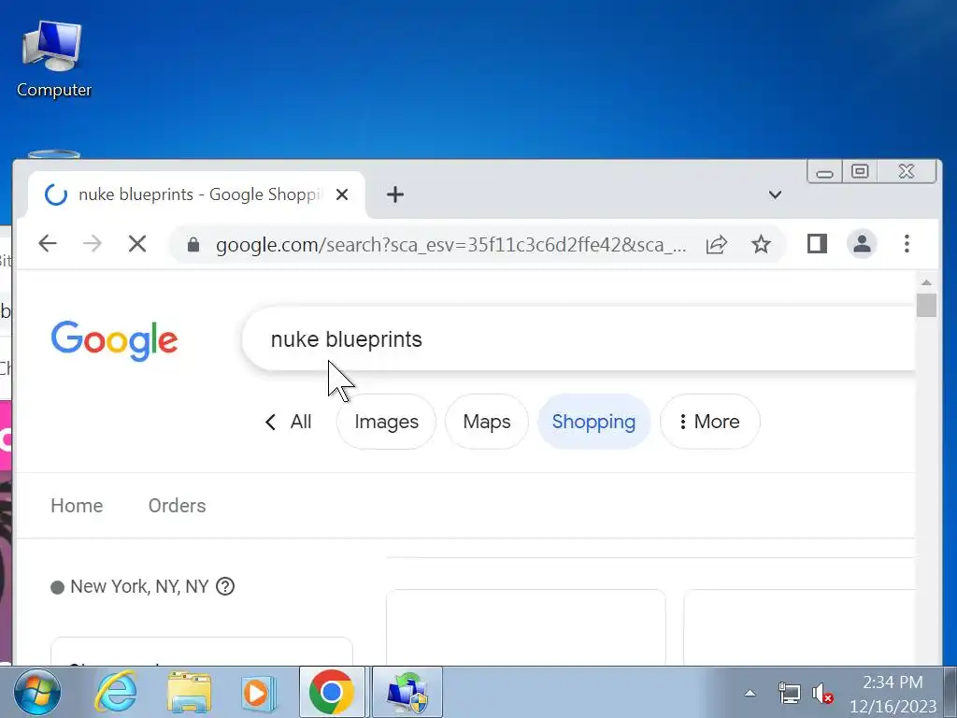Open the location help question icon
This screenshot has width=957, height=718.
(x=225, y=587)
